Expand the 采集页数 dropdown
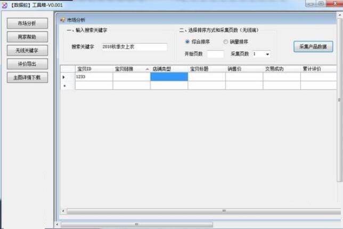 click(267, 54)
